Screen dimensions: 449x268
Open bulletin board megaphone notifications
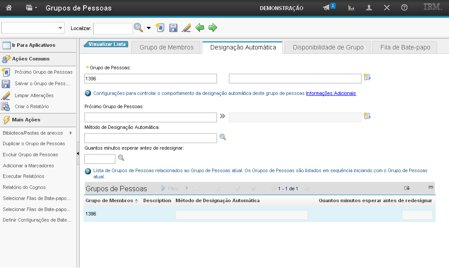pyautogui.click(x=327, y=8)
